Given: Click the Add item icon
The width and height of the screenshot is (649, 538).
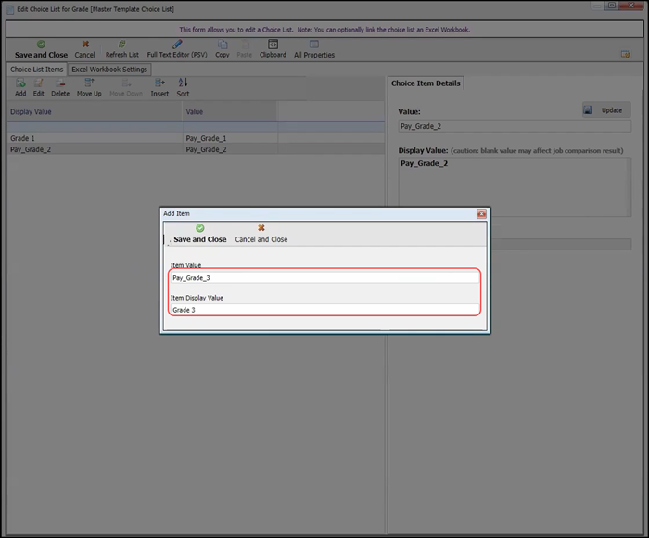Looking at the screenshot, I should 20,87.
